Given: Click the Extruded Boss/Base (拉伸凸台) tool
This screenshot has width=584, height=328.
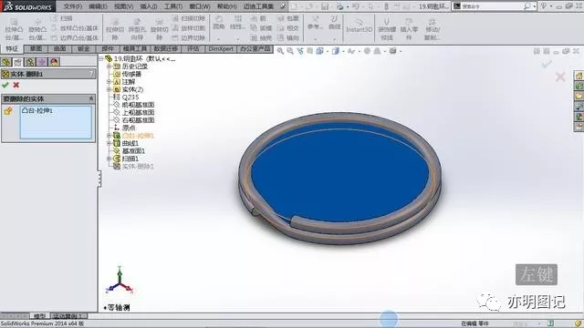Looking at the screenshot, I should point(14,29).
